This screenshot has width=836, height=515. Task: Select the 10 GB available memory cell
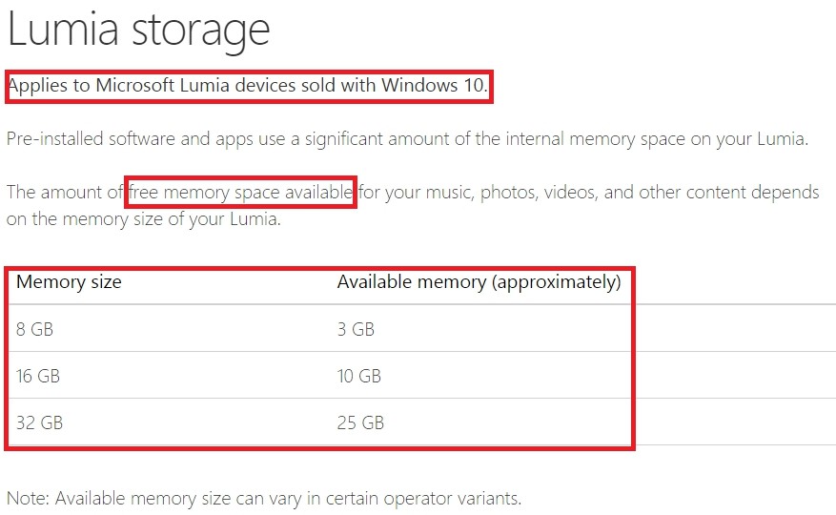click(358, 376)
